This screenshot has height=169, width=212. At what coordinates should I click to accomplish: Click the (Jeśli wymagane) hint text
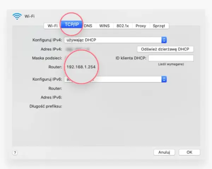(x=171, y=64)
